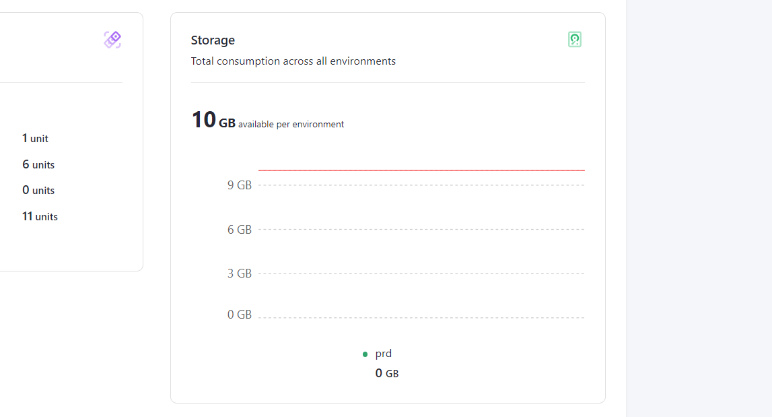Click the Storage card title
This screenshot has height=417, width=772.
coord(213,40)
